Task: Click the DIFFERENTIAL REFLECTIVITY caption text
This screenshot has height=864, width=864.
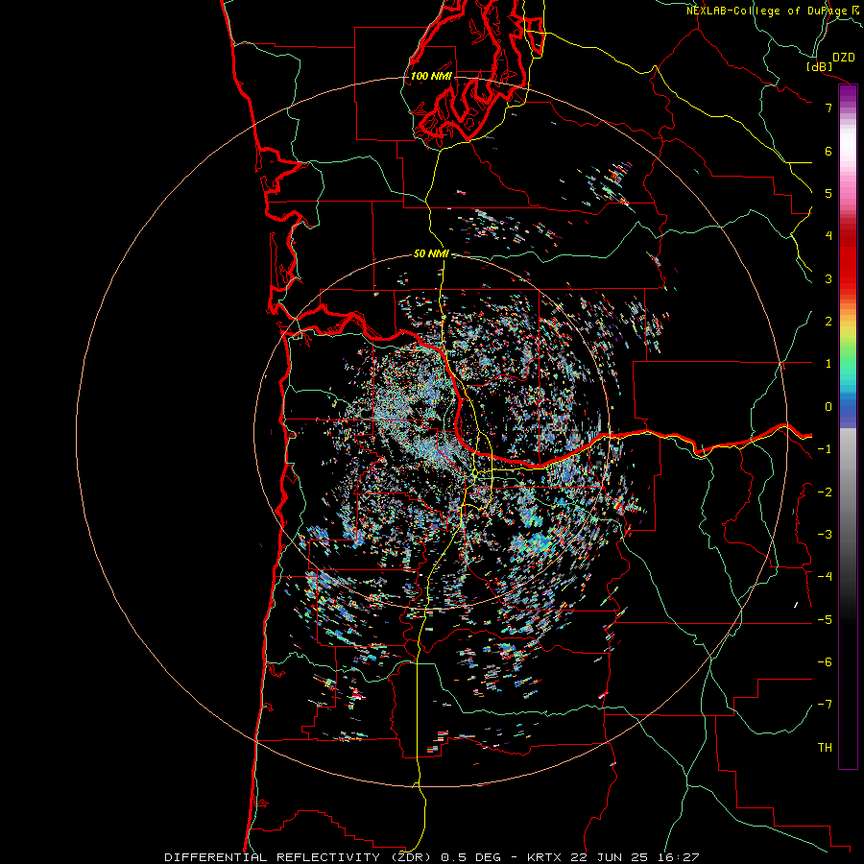Action: 273,857
